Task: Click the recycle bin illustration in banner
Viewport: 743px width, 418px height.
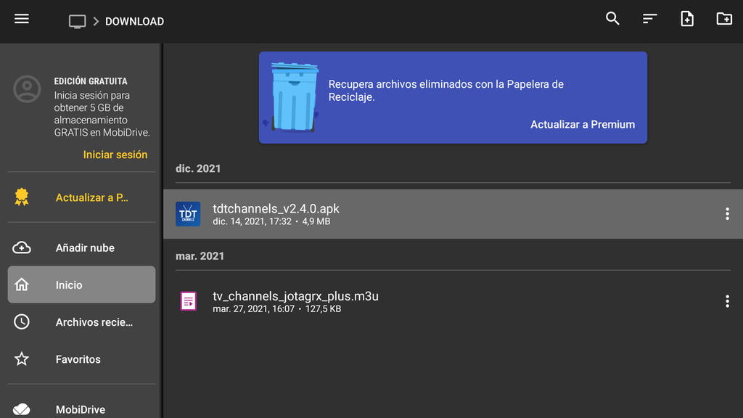Action: (292, 98)
